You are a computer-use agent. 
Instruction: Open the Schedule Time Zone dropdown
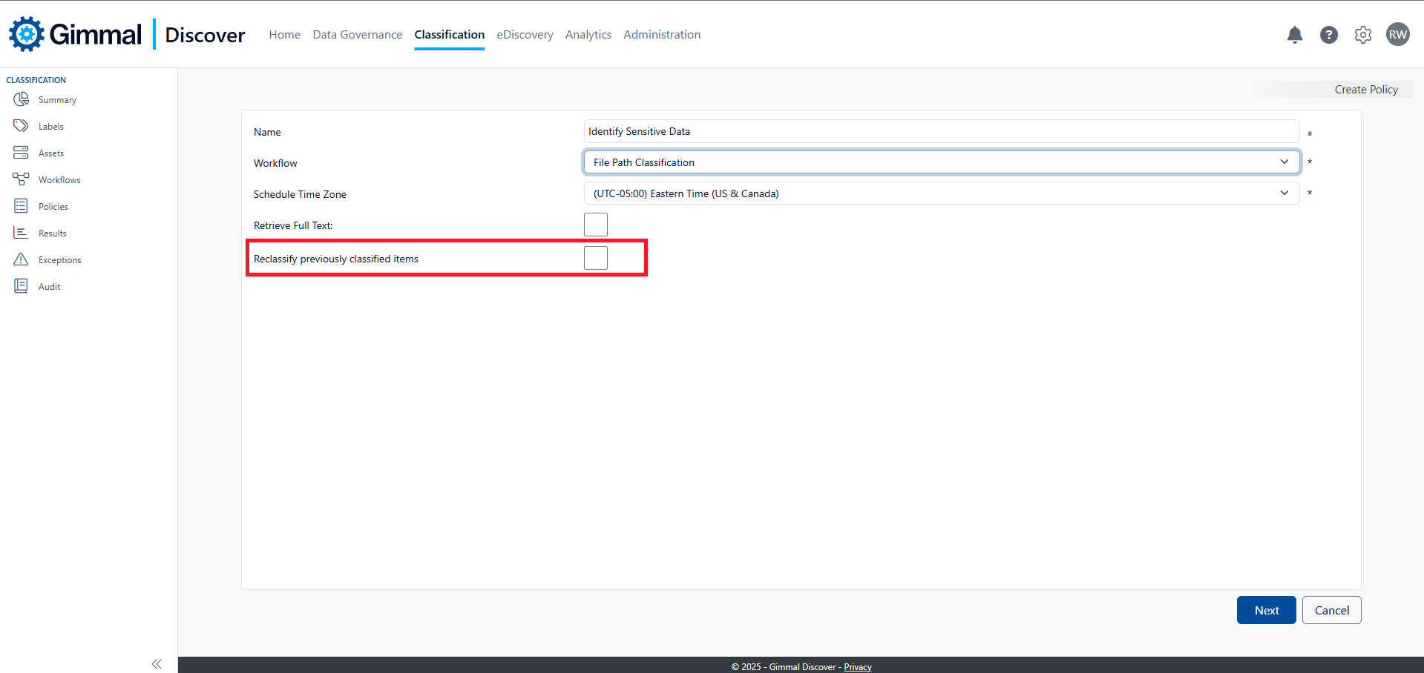point(941,193)
